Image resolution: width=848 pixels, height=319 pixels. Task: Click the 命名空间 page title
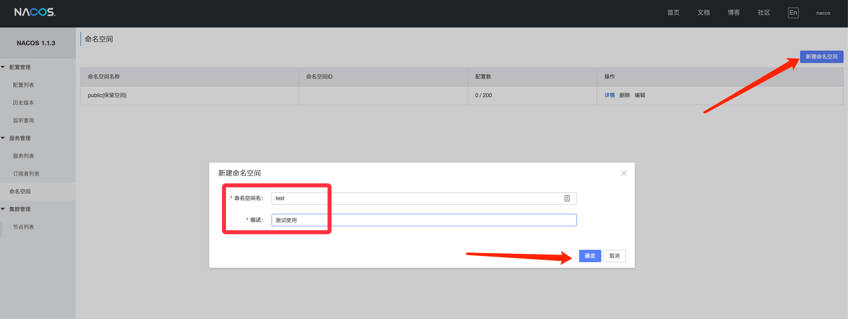(99, 39)
